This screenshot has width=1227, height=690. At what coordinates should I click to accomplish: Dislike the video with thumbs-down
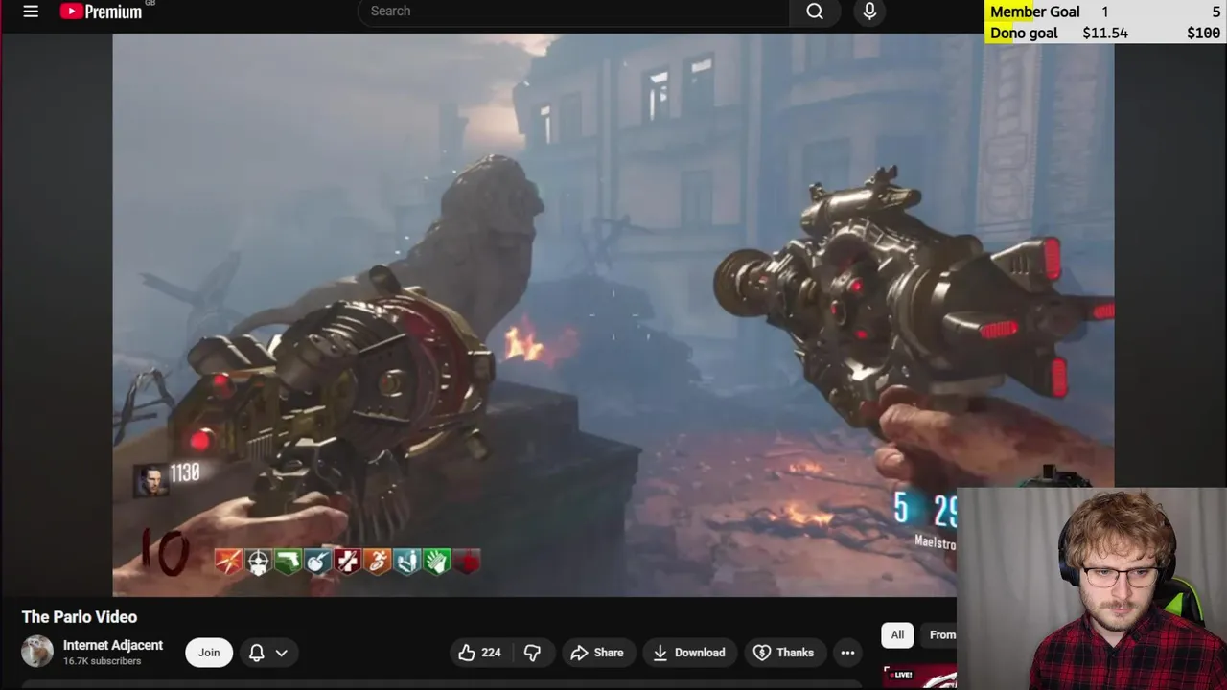533,653
